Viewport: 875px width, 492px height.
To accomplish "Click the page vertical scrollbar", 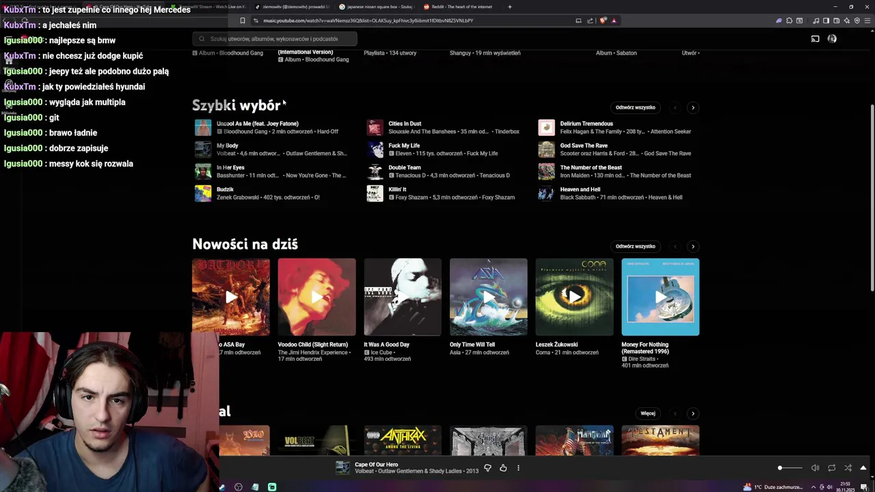I will point(872,198).
